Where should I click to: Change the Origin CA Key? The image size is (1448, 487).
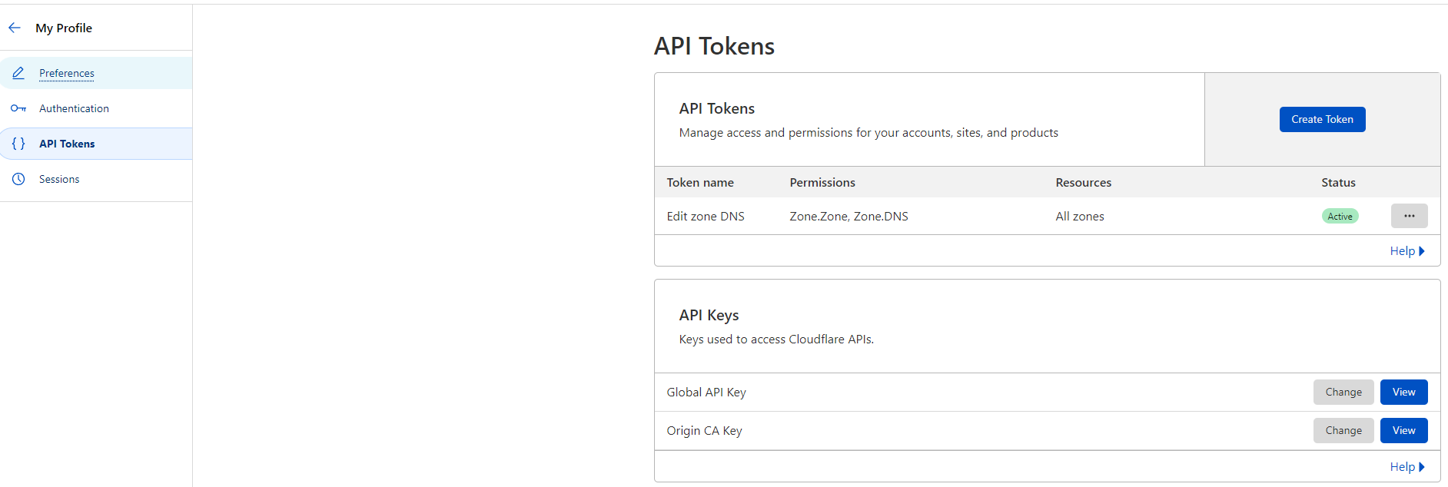(x=1343, y=430)
